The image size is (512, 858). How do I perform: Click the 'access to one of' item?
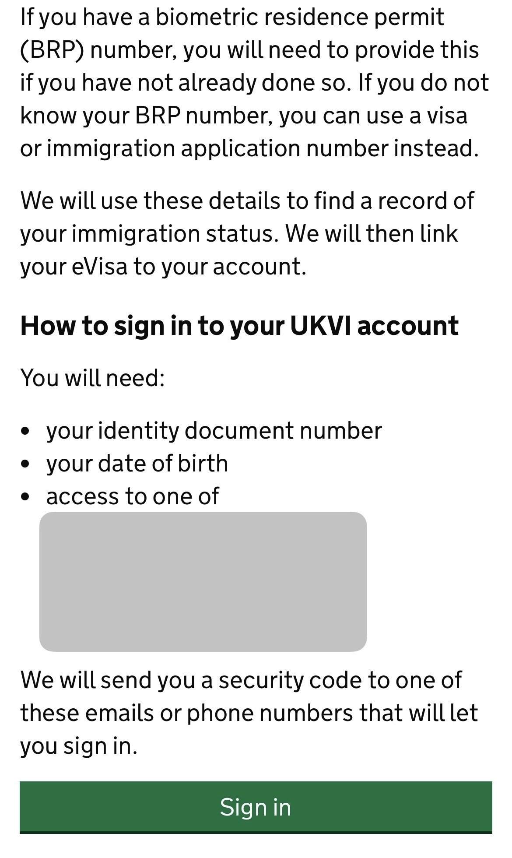[x=132, y=496]
